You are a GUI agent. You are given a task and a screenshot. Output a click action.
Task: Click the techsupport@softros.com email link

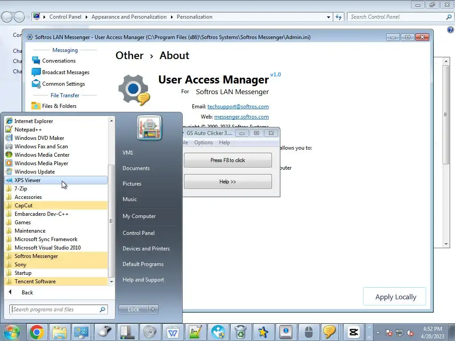(238, 107)
